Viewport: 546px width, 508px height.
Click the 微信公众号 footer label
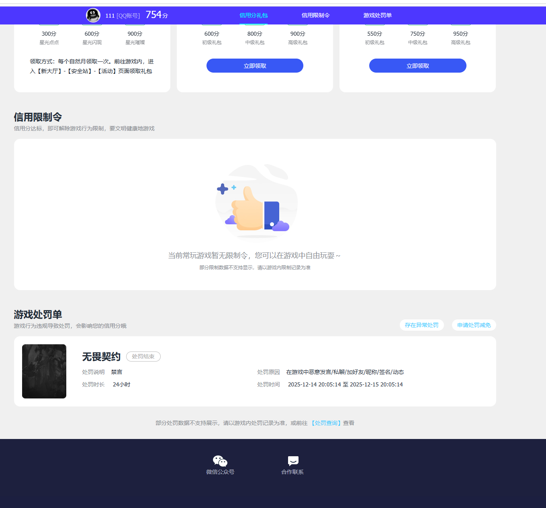click(220, 472)
